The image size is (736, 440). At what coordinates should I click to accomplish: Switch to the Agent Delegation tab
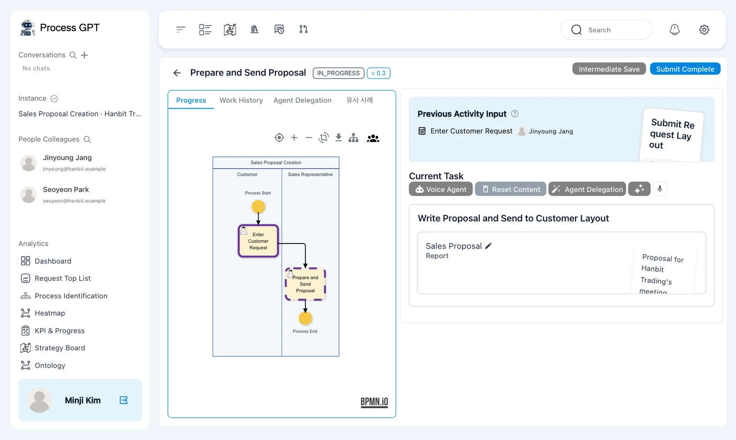pos(302,100)
